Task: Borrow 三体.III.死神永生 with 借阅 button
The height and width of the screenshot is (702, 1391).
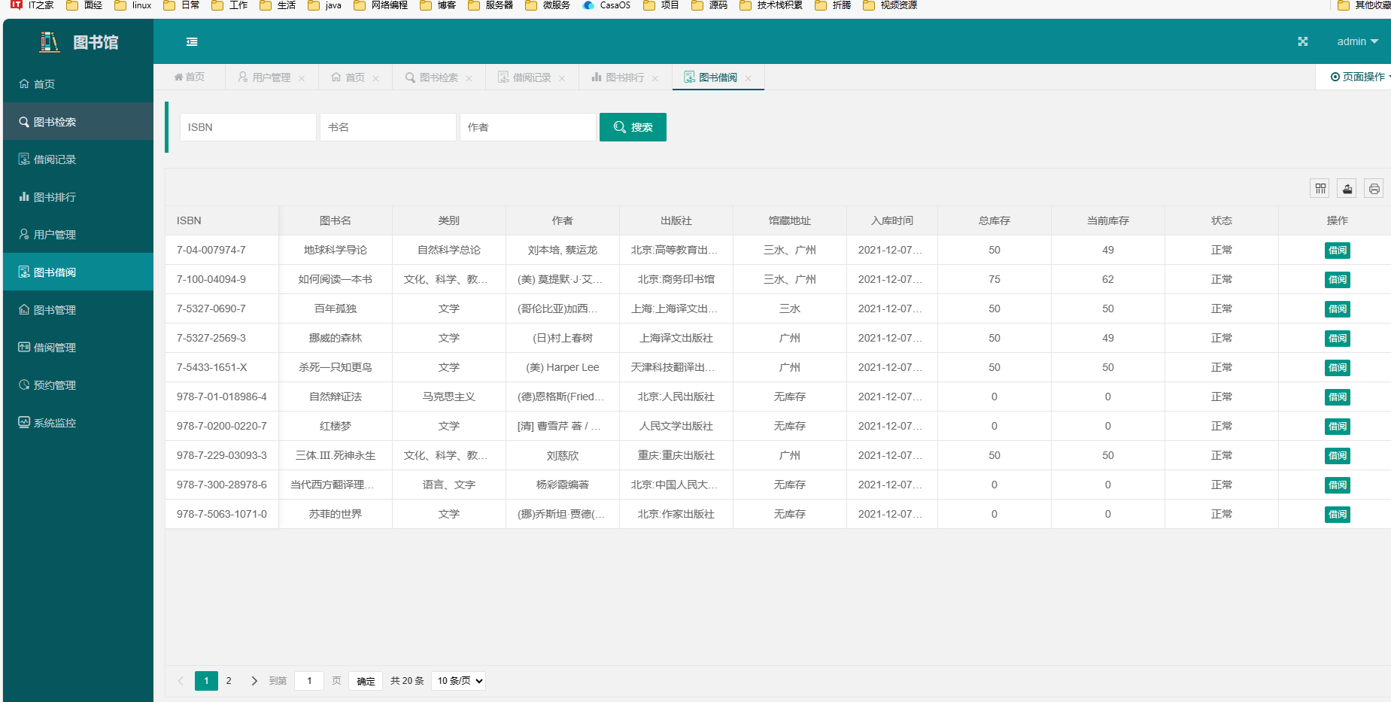Action: coord(1337,455)
